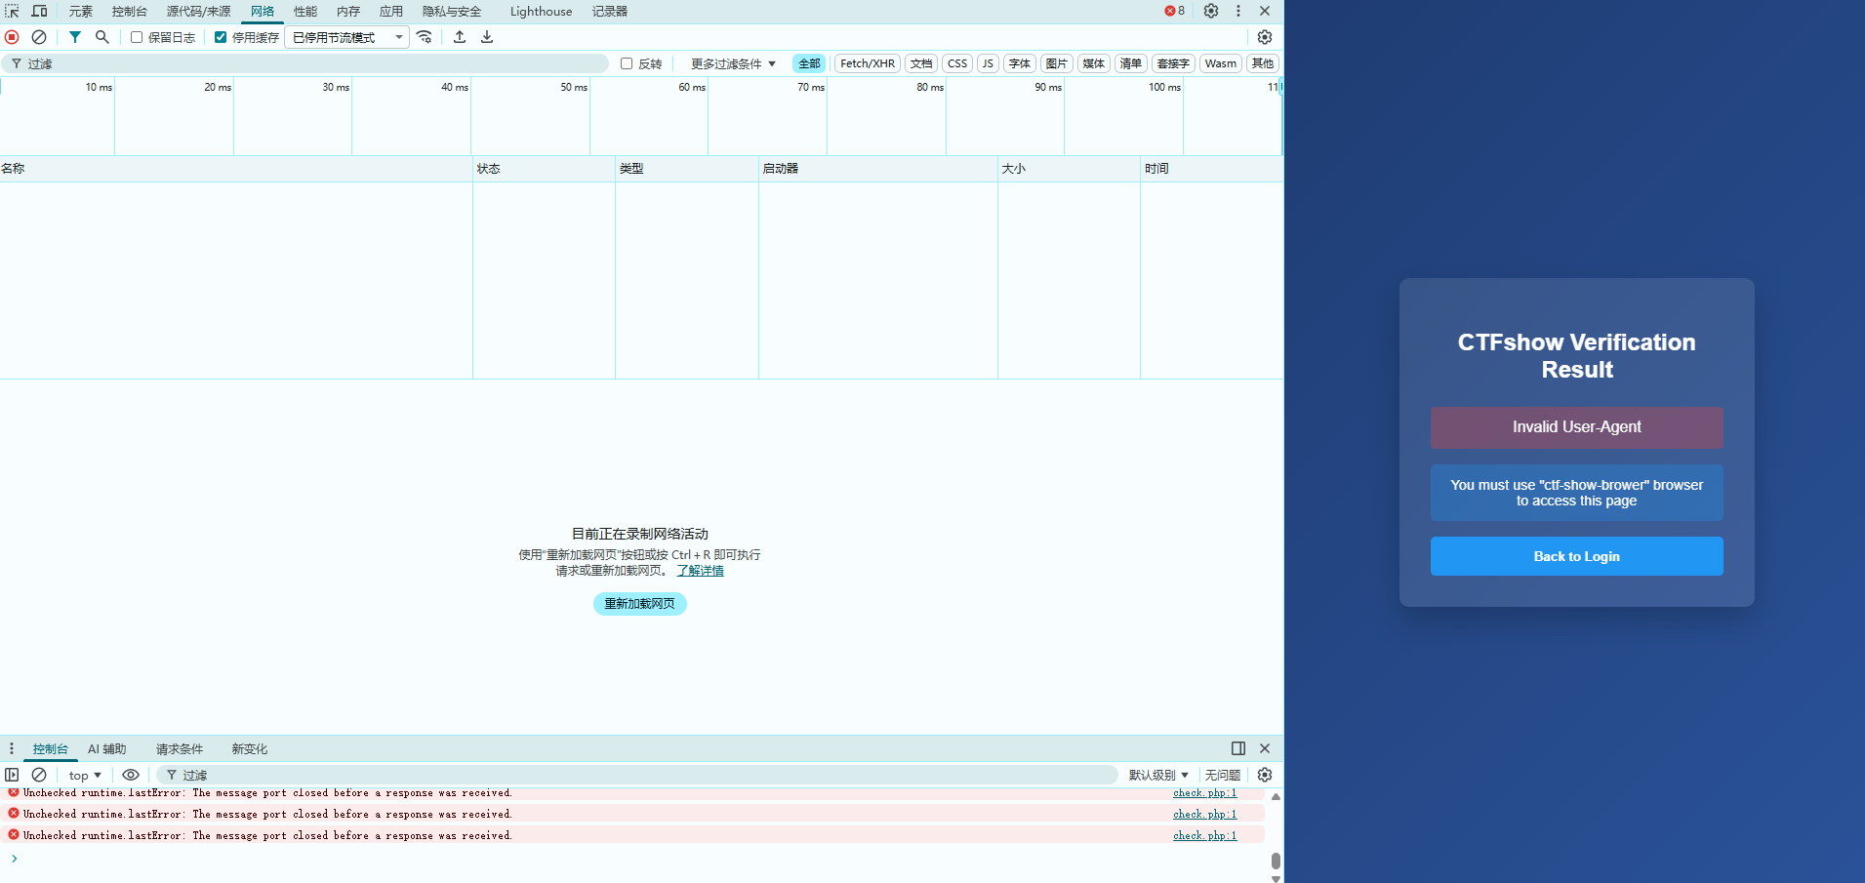Open the 内存 tab
Viewport: 1865px width, 883px height.
coord(348,11)
